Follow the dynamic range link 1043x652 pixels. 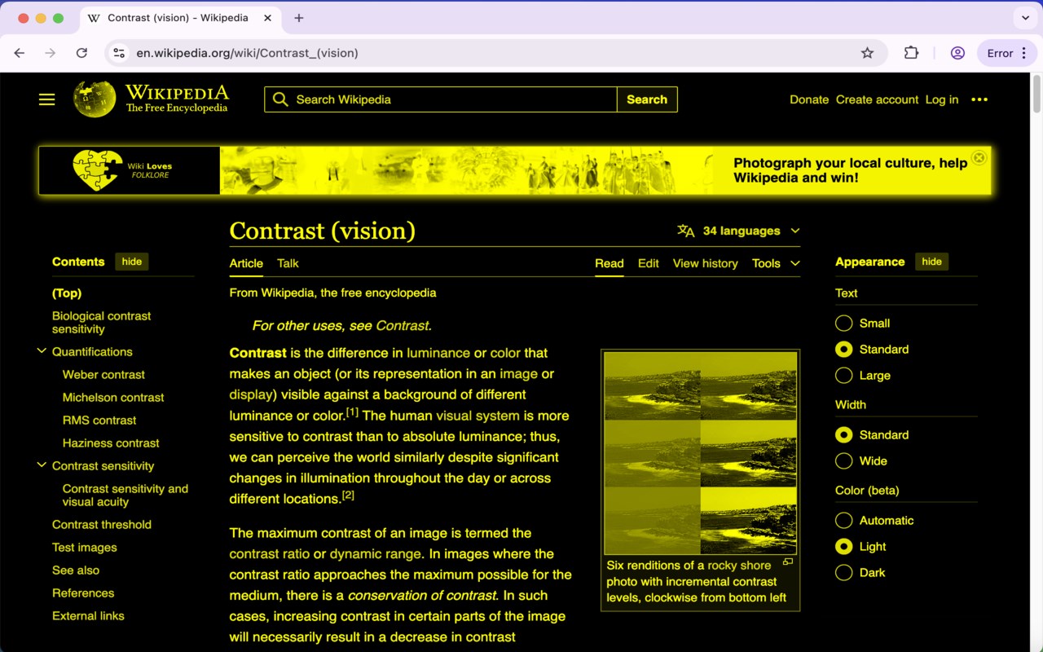[376, 554]
